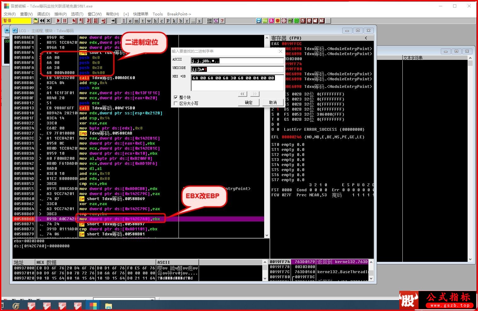This screenshot has width=478, height=311.
Task: Open the 查看(V) menu
Action: coord(26,14)
